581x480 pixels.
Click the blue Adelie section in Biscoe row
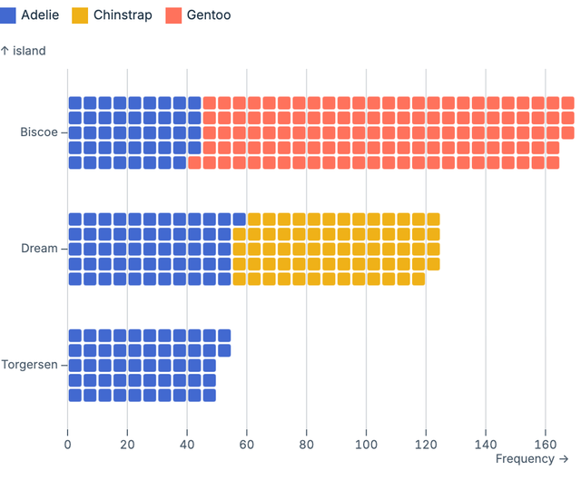[127, 132]
